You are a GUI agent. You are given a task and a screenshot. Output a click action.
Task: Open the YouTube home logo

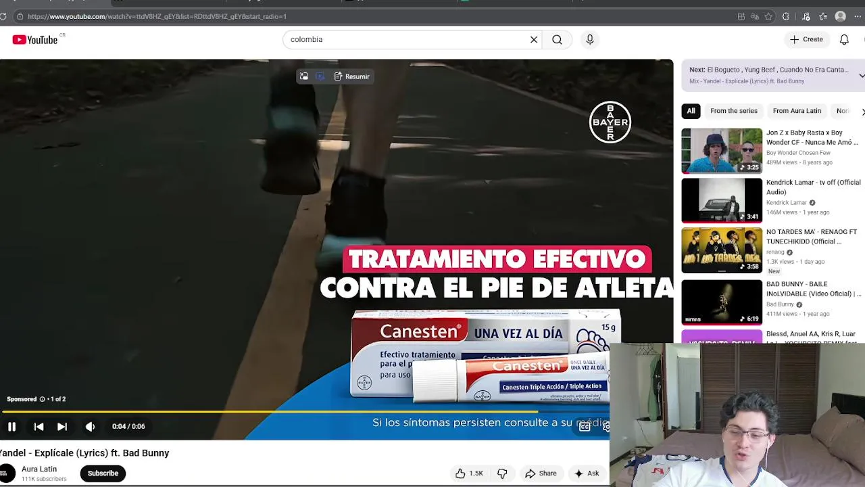pyautogui.click(x=34, y=40)
